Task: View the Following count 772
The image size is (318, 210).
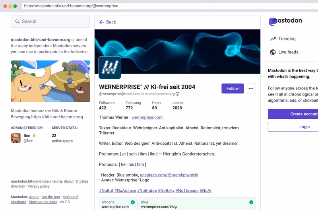Action: point(133,105)
